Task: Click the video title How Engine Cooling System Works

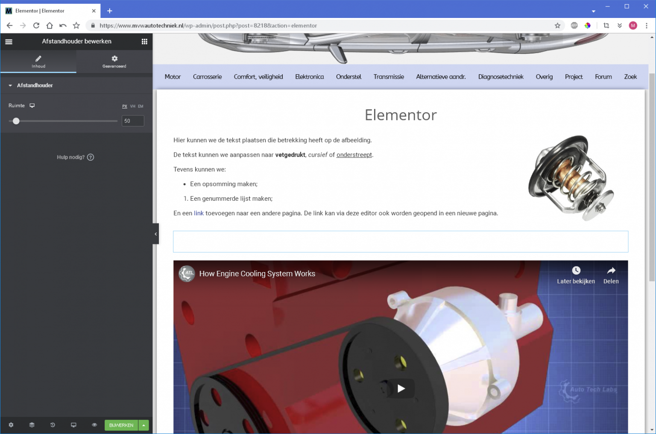Action: click(x=257, y=274)
